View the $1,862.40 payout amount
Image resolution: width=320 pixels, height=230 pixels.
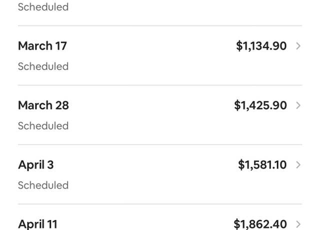click(x=260, y=224)
